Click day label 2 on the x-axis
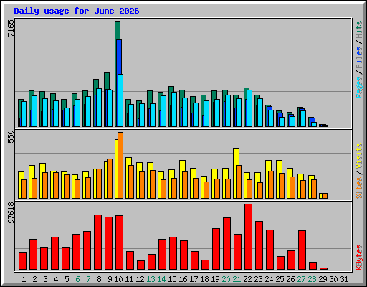This screenshot has height=287, width=367. coord(34,279)
